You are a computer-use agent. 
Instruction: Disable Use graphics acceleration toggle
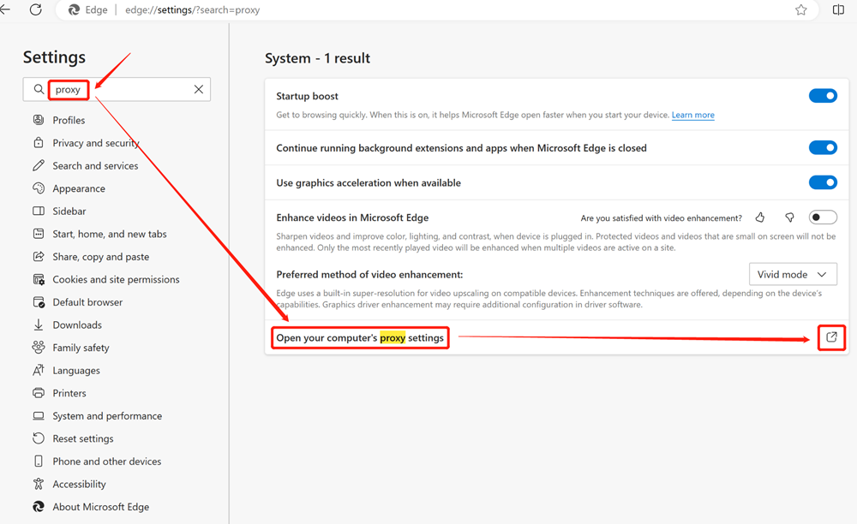point(823,183)
